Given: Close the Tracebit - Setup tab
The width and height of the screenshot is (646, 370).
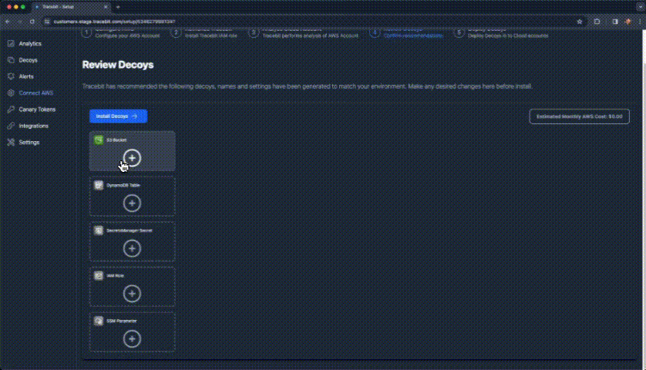Looking at the screenshot, I should 106,7.
